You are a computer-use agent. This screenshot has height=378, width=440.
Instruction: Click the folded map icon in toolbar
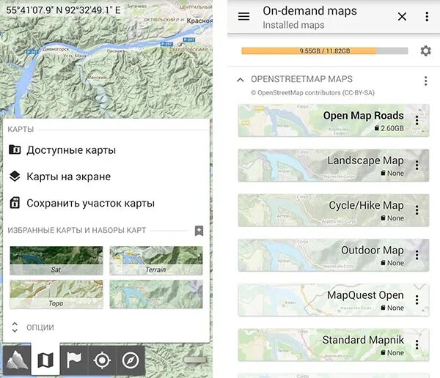(45, 360)
